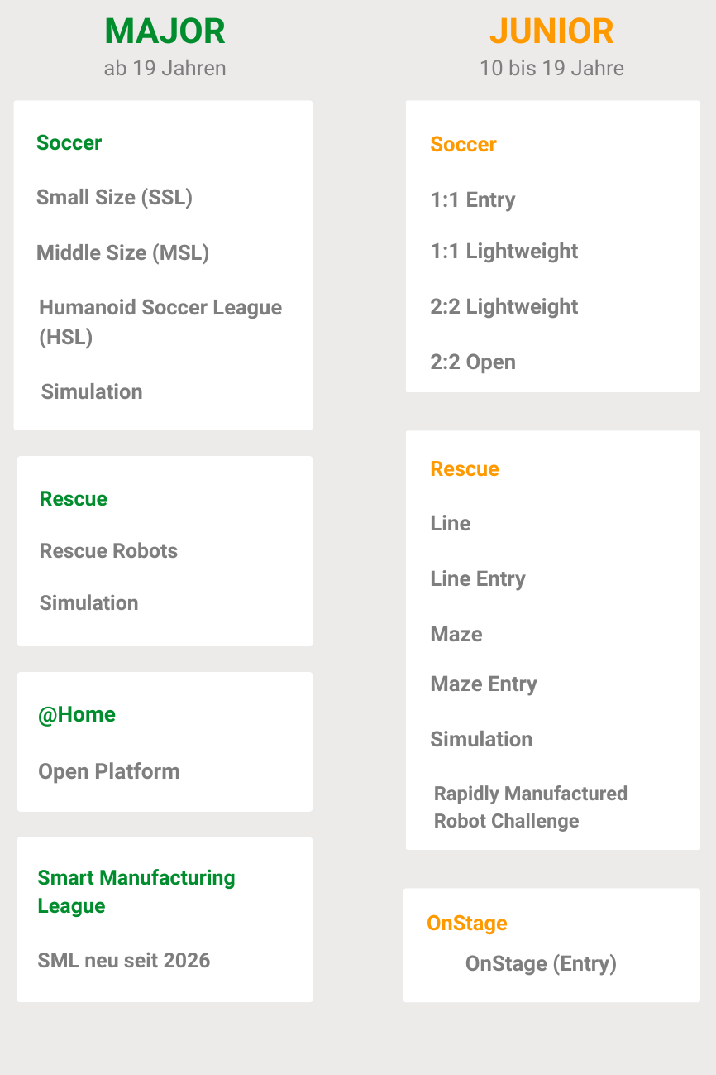Viewport: 716px width, 1075px height.
Task: Select Simulation under Junior Rescue
Action: [x=481, y=740]
